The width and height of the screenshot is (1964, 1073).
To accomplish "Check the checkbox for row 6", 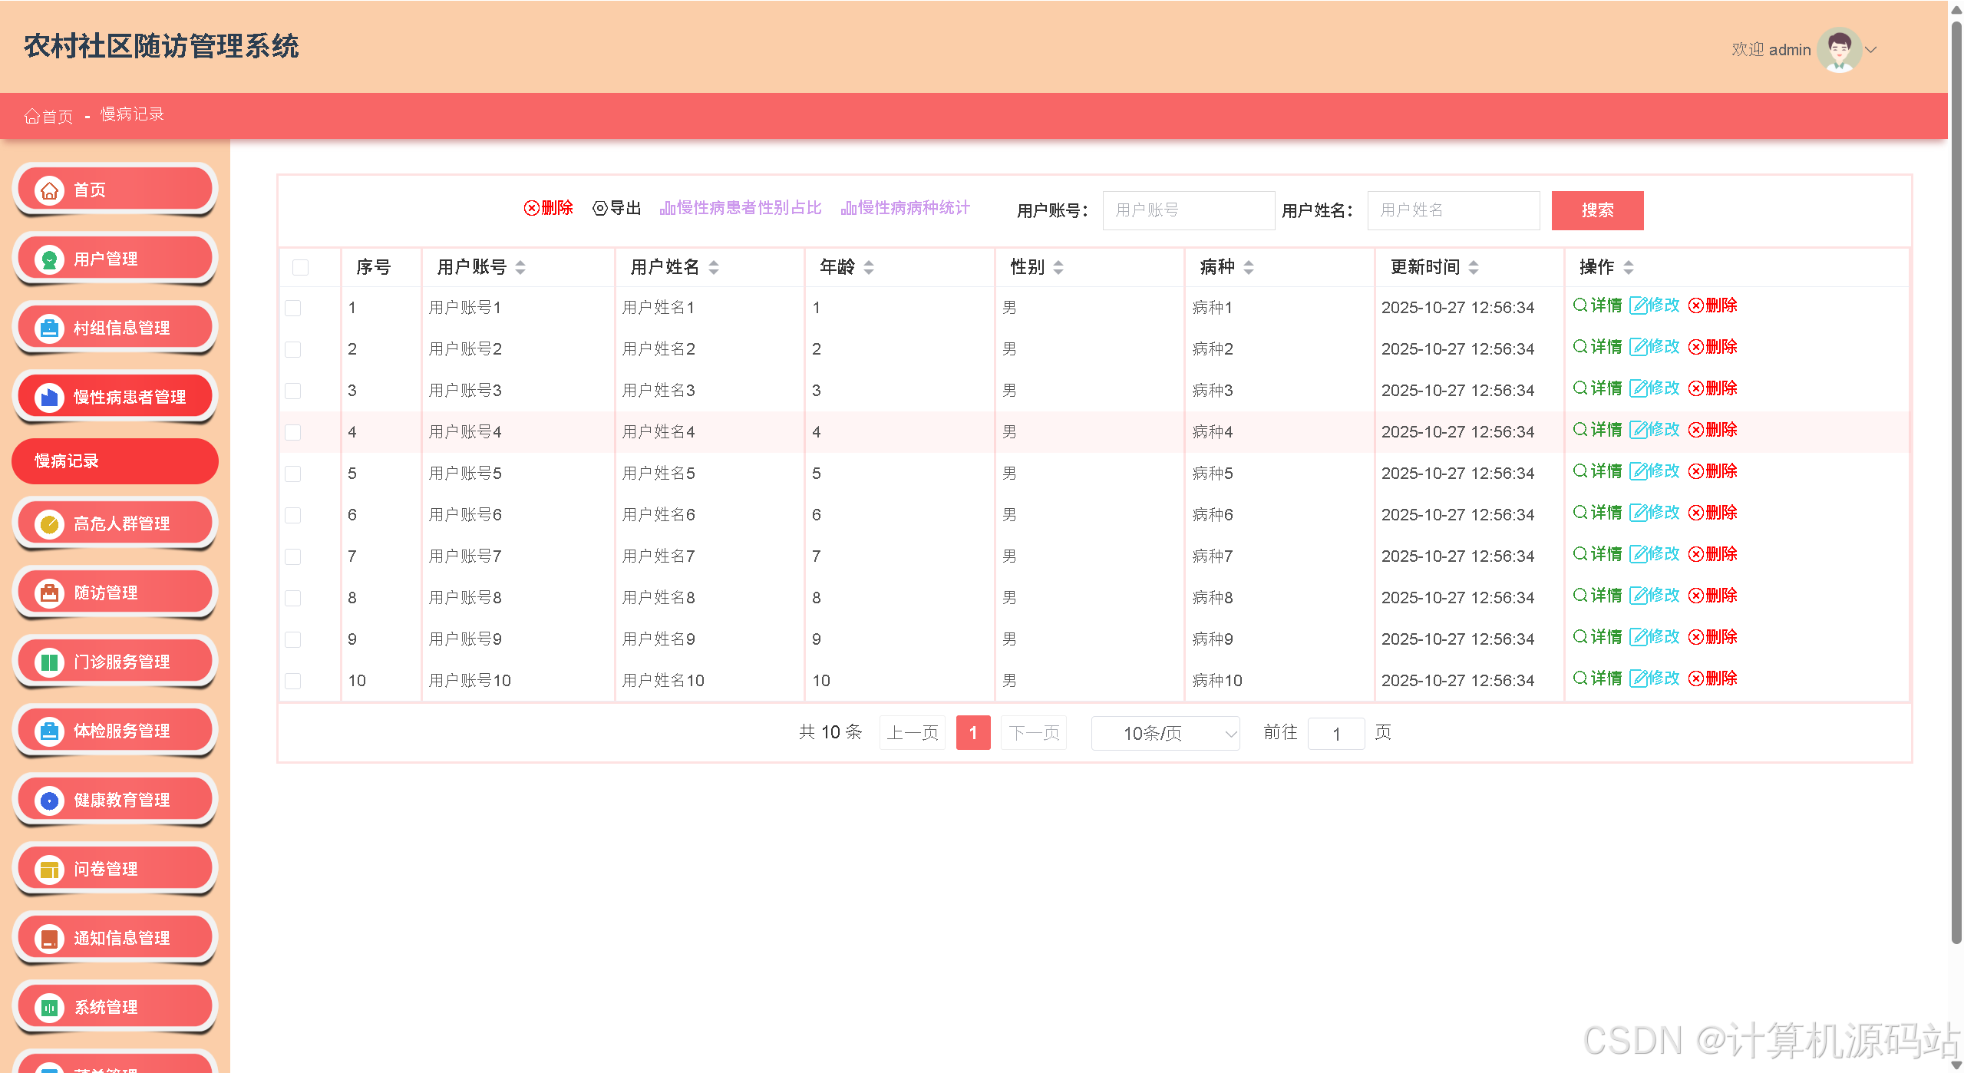I will pyautogui.click(x=292, y=515).
